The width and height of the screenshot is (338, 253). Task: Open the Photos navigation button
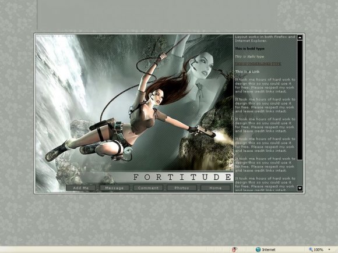point(182,188)
